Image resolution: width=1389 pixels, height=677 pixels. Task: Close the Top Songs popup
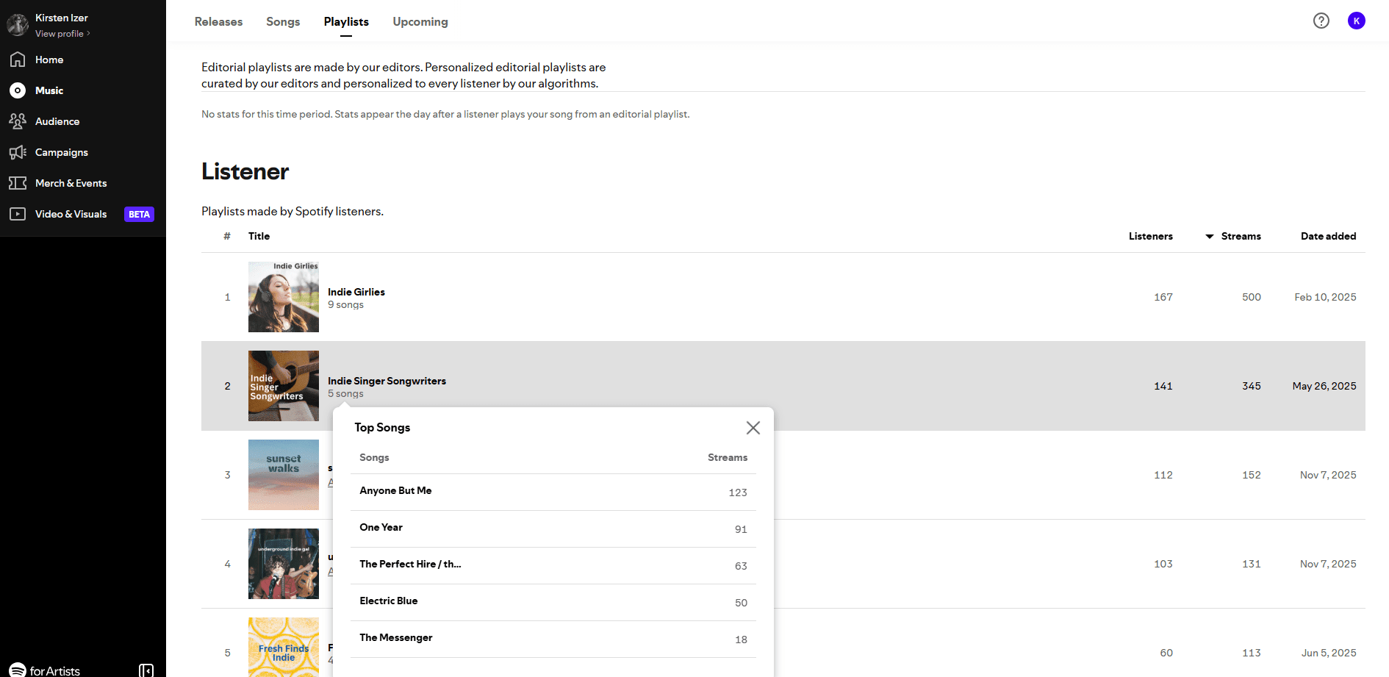[753, 428]
